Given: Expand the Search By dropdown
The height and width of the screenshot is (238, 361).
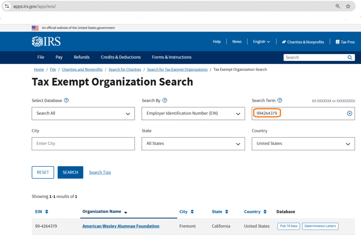Looking at the screenshot, I should (x=193, y=114).
